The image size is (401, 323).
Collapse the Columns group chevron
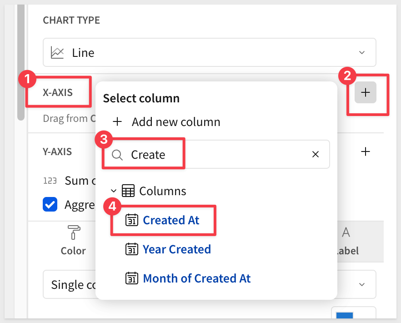tap(114, 191)
